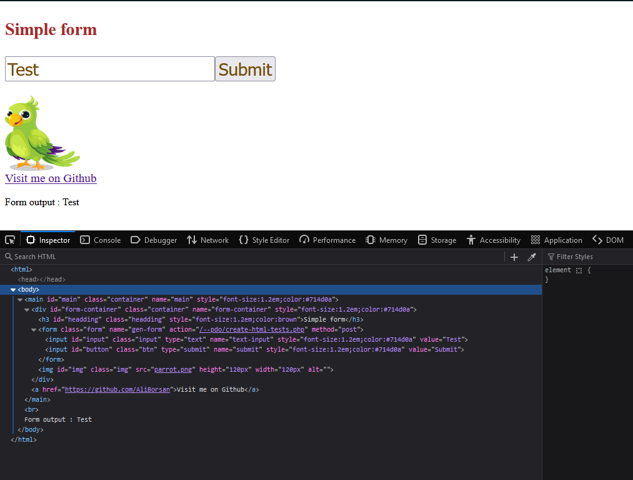Image resolution: width=633 pixels, height=480 pixels.
Task: Open the Console panel
Action: (101, 240)
